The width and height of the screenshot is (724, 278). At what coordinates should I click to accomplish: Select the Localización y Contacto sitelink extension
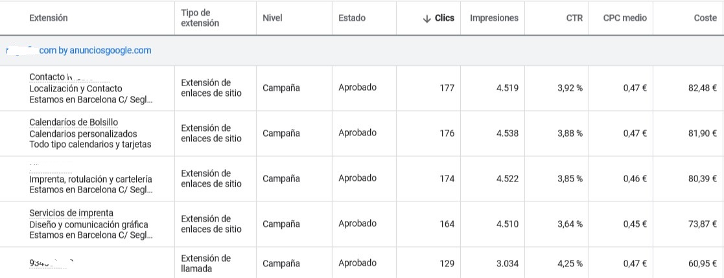(75, 88)
